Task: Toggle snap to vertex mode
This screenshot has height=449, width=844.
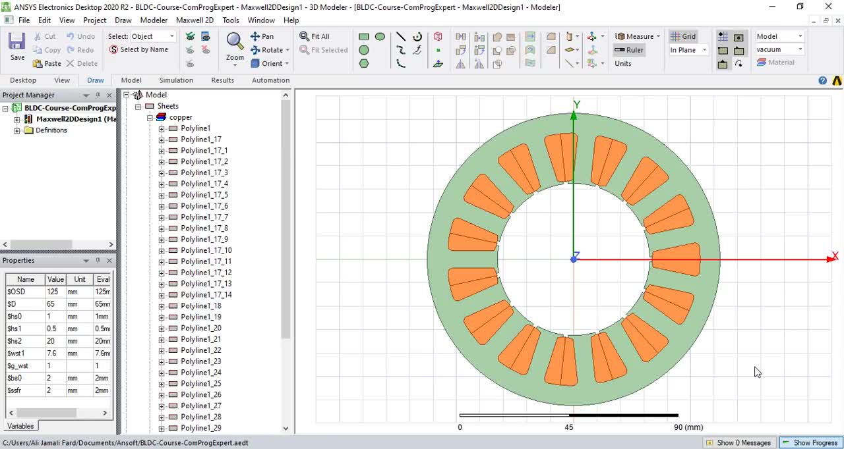Action: click(723, 50)
